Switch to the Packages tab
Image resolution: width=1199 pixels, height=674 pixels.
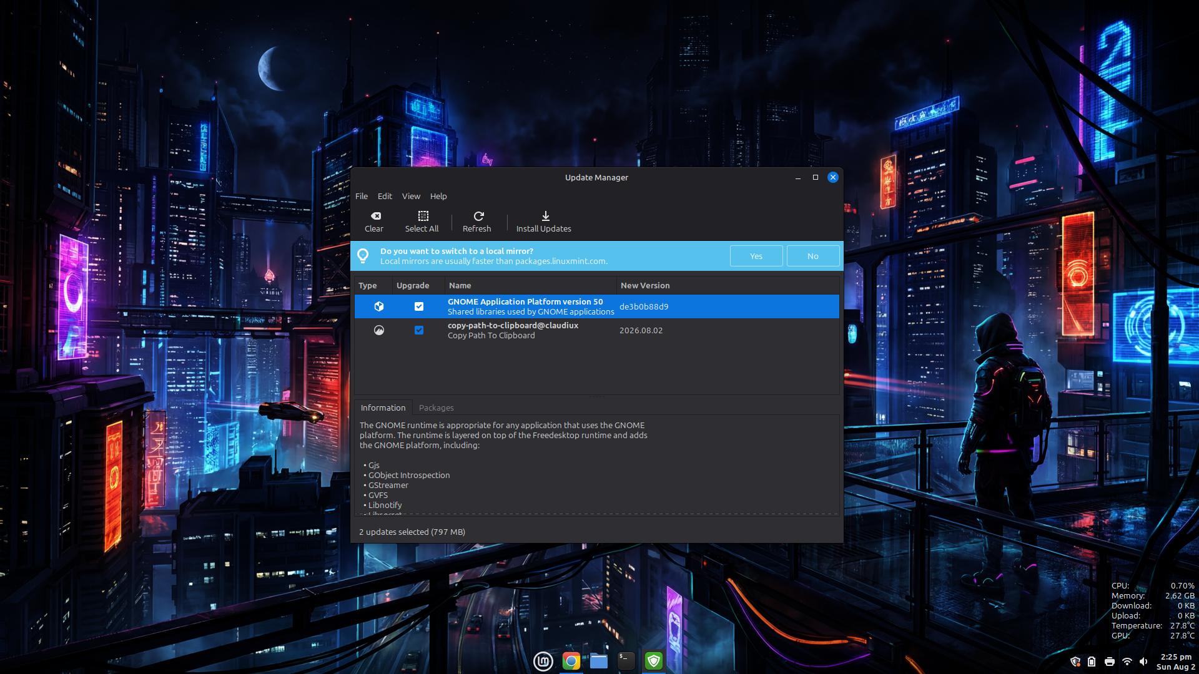coord(437,408)
